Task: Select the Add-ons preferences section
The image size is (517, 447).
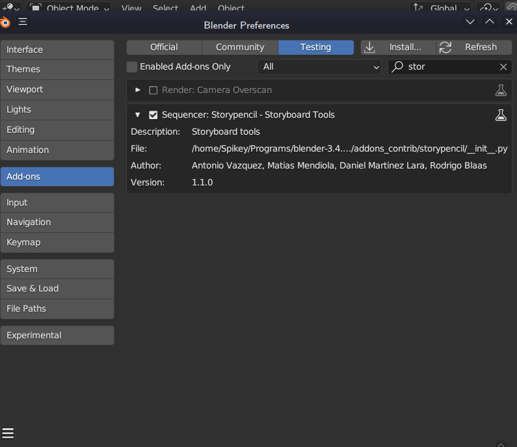Action: click(57, 176)
